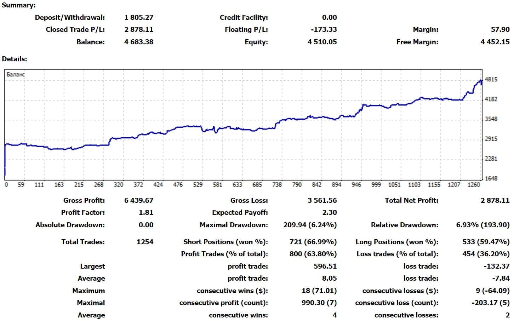Click the 4815 y-axis label on chart
514x321 pixels.
[491, 79]
